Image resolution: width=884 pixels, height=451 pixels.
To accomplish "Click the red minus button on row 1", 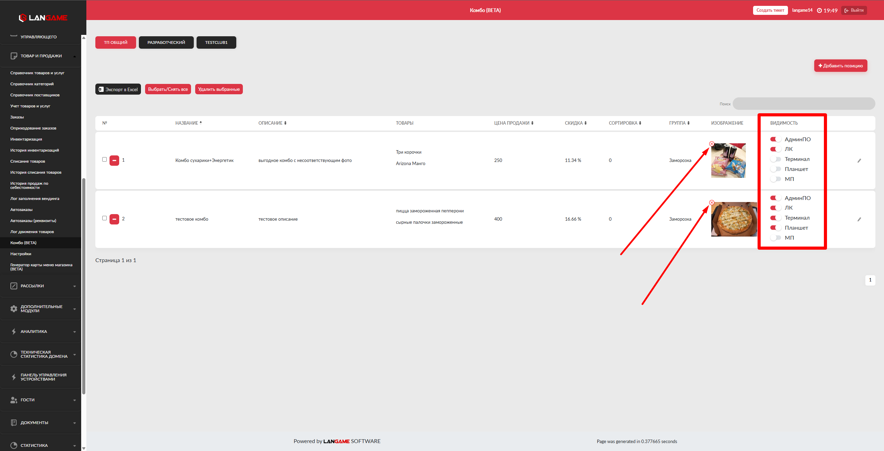I will [x=114, y=161].
